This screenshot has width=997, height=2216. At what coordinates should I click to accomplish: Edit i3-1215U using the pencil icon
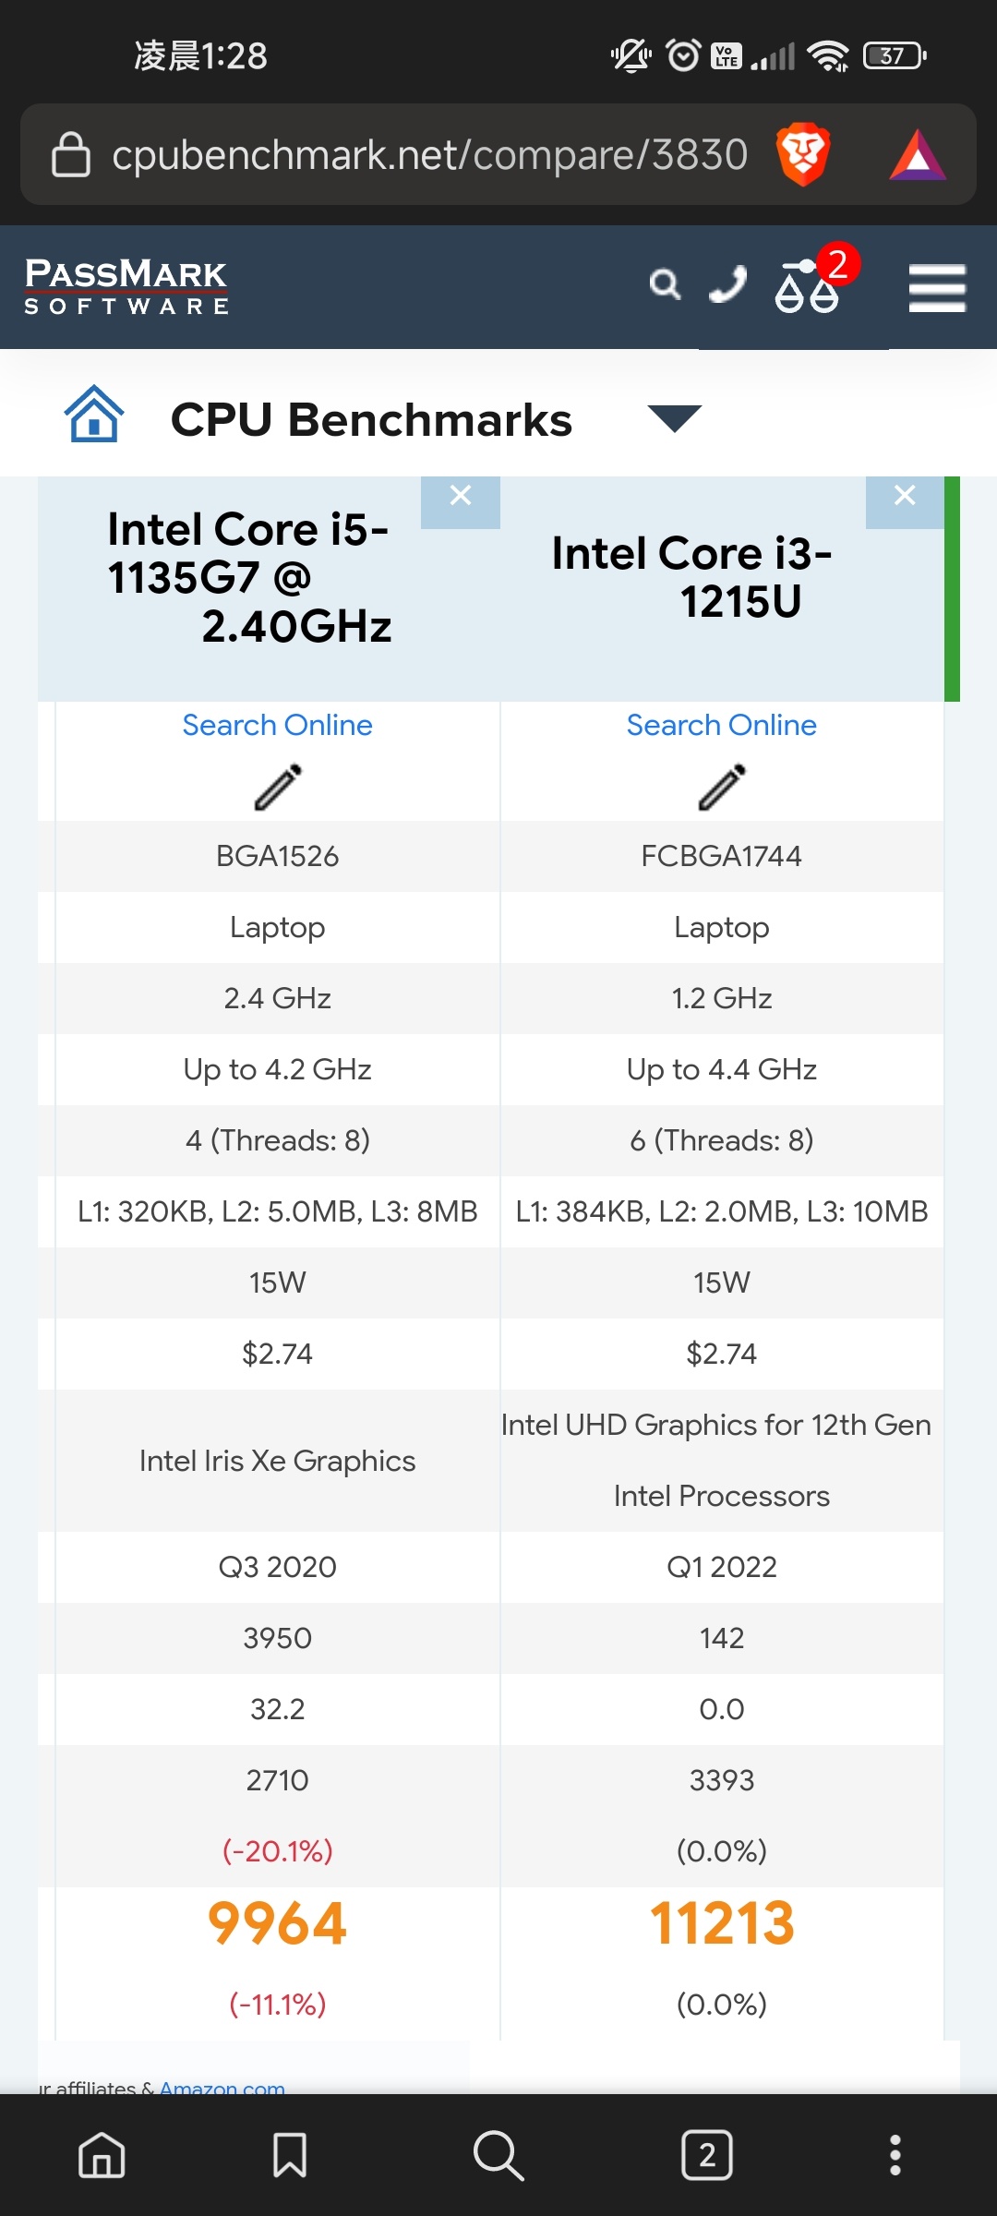(722, 787)
